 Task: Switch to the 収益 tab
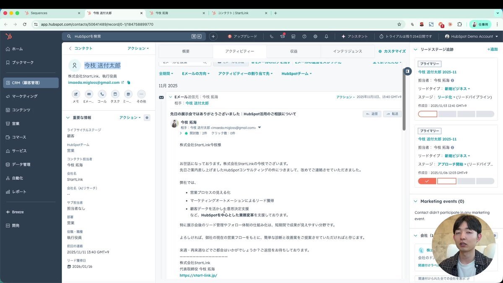pos(293,51)
